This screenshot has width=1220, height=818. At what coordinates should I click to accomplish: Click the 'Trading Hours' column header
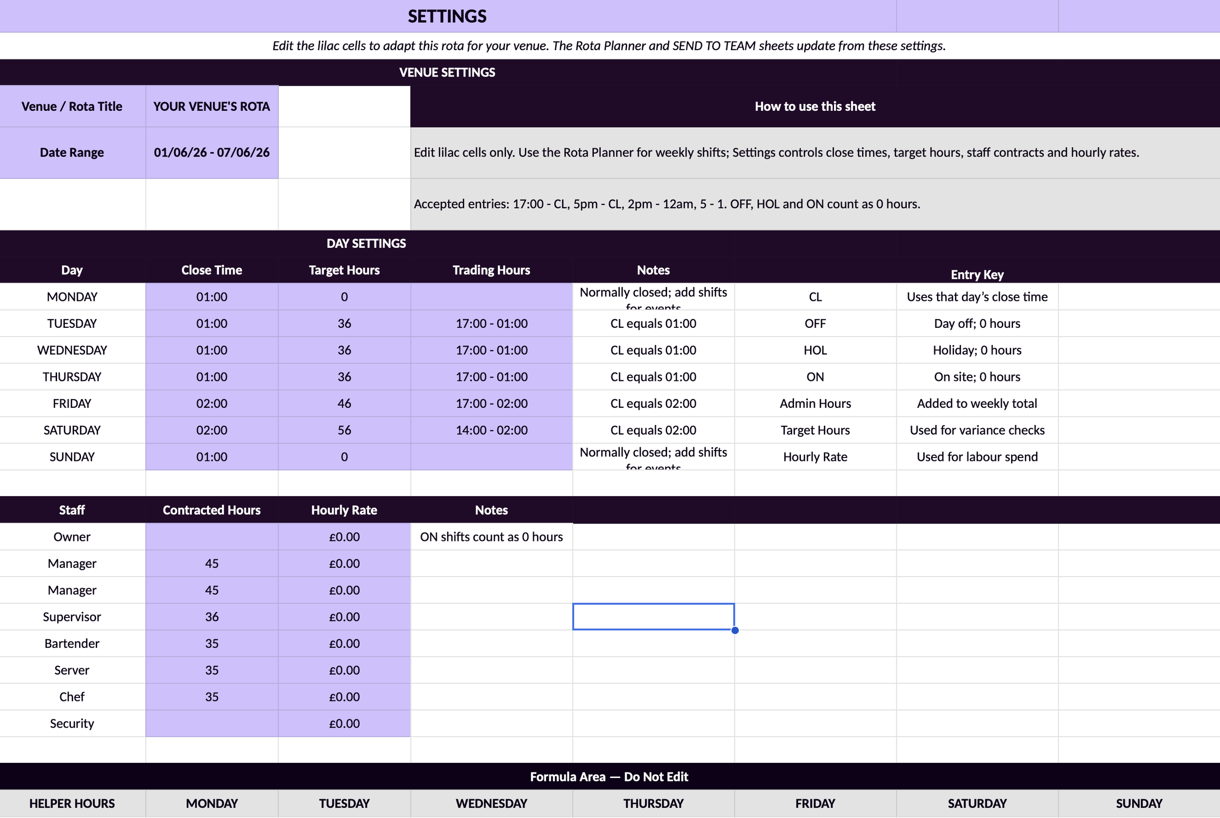[491, 270]
